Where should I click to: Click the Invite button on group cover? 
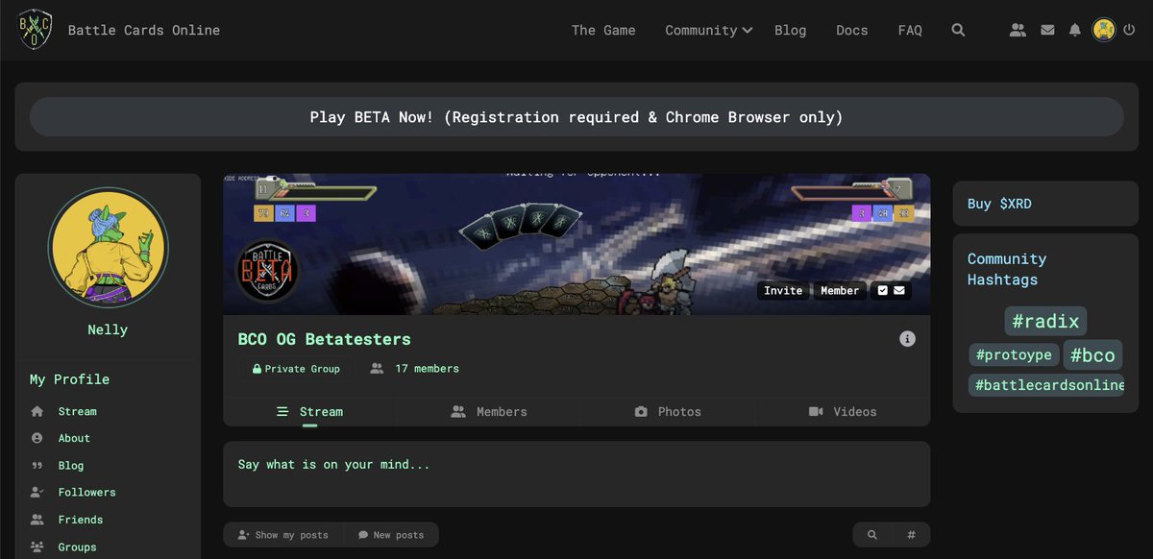click(x=783, y=290)
